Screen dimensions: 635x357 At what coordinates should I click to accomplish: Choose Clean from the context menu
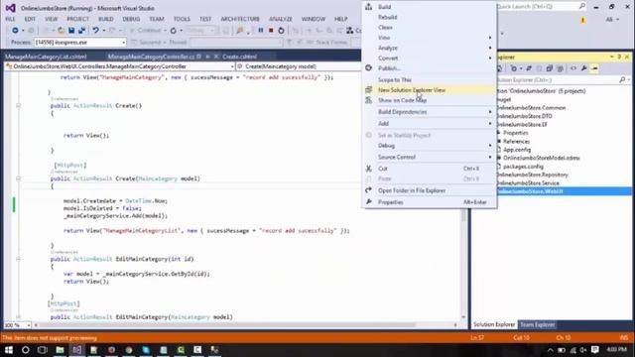(x=431, y=27)
